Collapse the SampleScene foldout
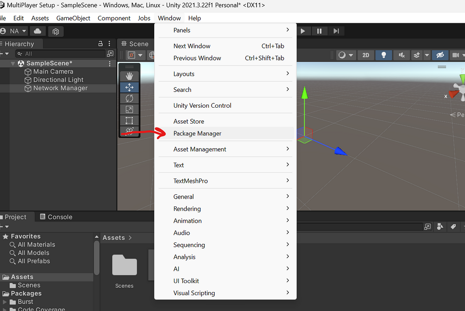The image size is (465, 311). click(13, 64)
